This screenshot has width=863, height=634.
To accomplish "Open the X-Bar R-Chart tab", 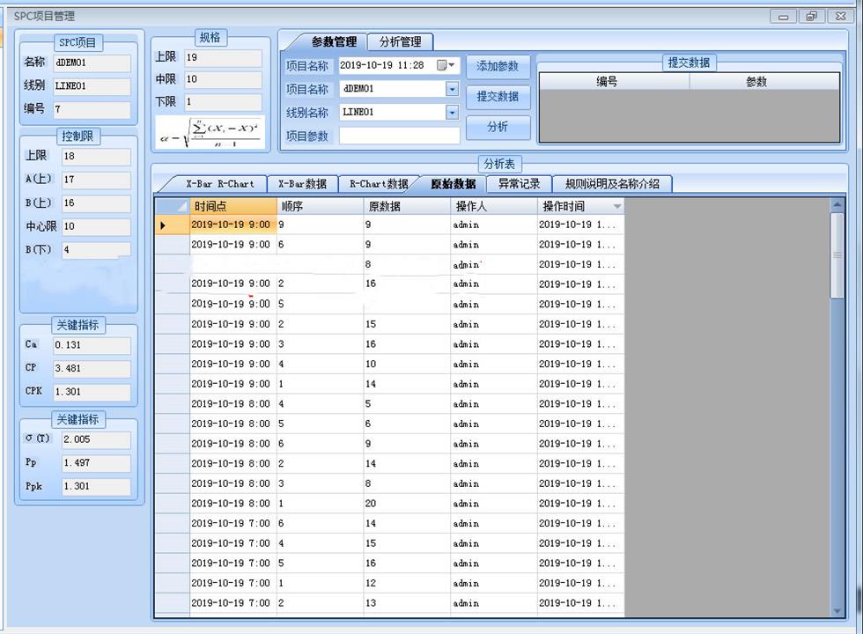I will click(x=219, y=184).
